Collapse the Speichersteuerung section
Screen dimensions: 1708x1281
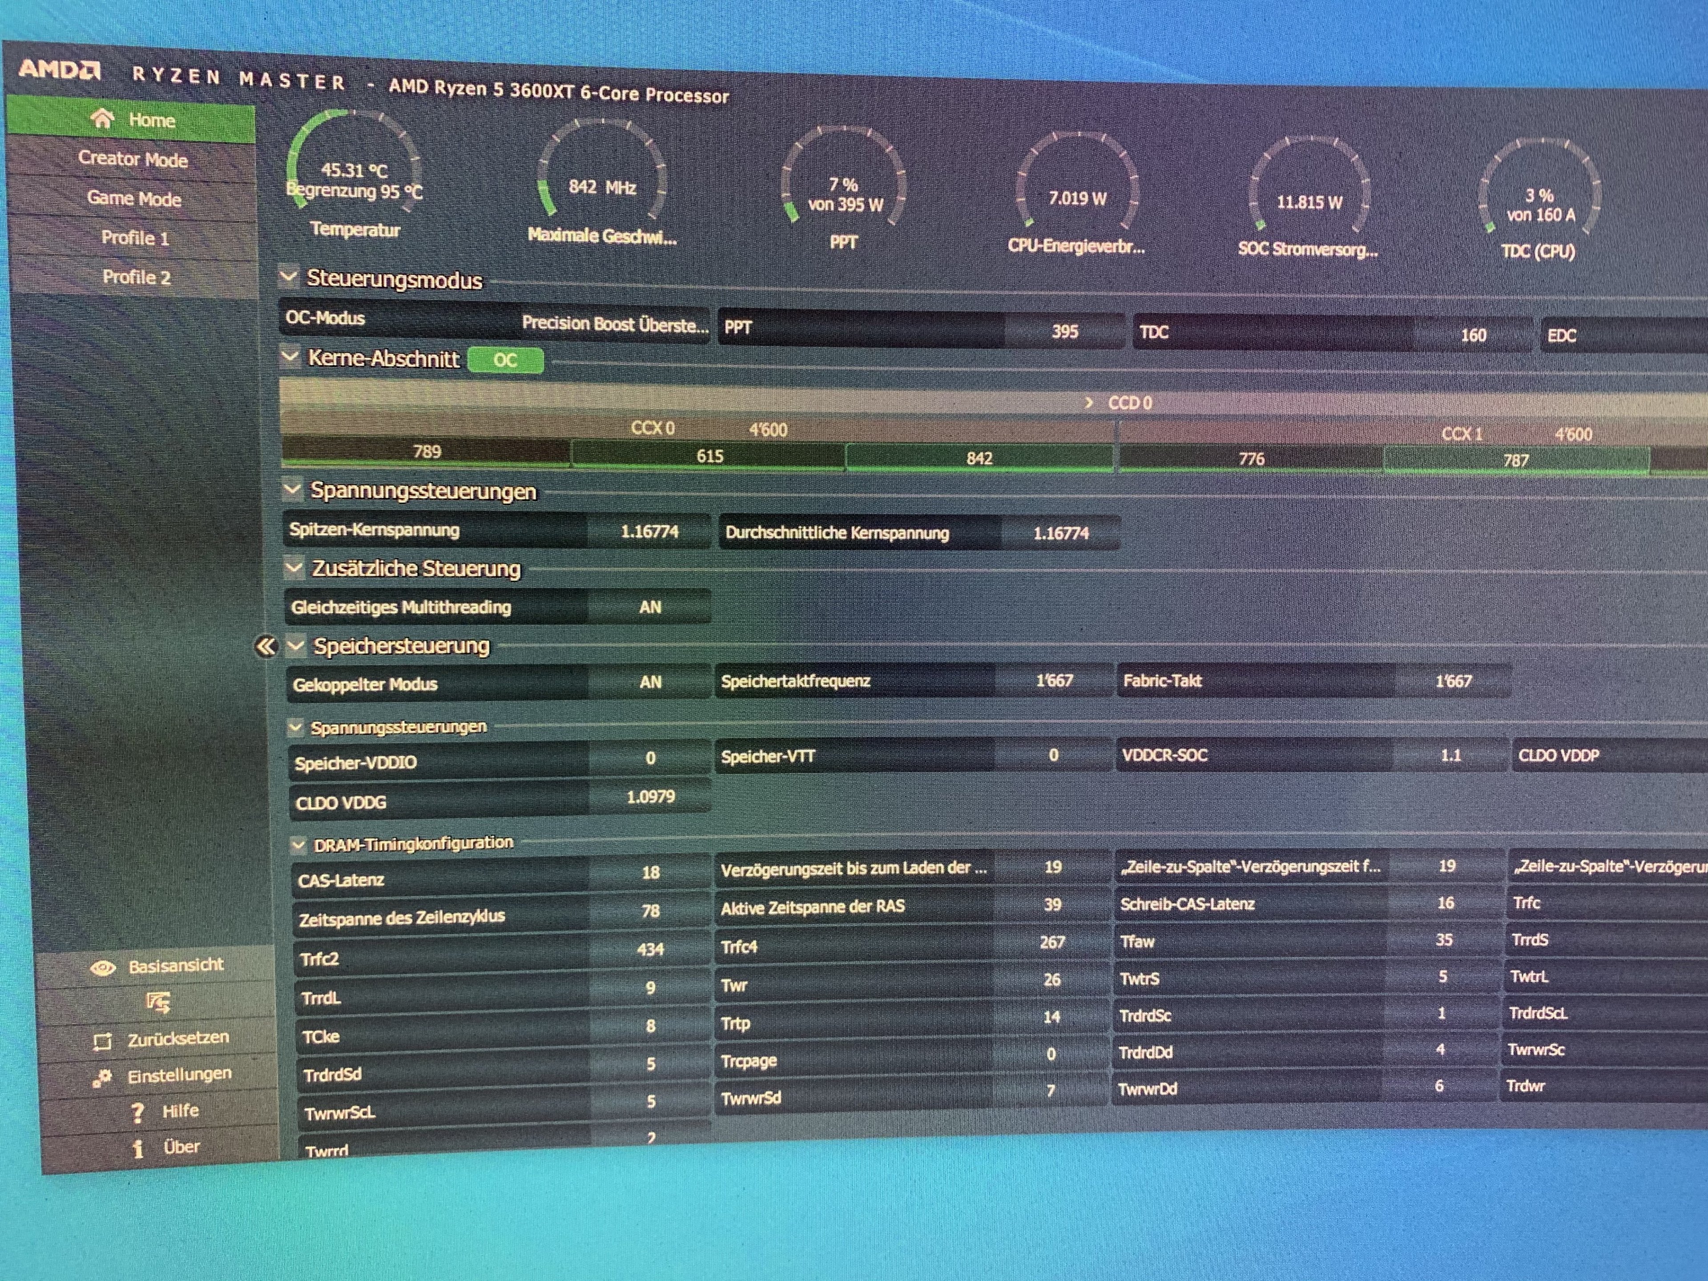tap(295, 645)
